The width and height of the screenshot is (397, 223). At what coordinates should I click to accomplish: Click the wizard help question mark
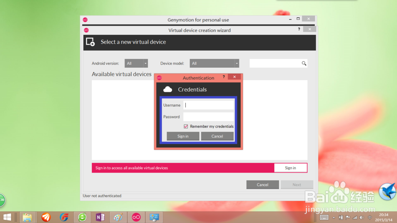[299, 29]
